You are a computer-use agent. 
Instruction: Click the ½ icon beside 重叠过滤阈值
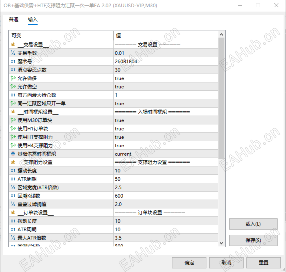click(13, 204)
